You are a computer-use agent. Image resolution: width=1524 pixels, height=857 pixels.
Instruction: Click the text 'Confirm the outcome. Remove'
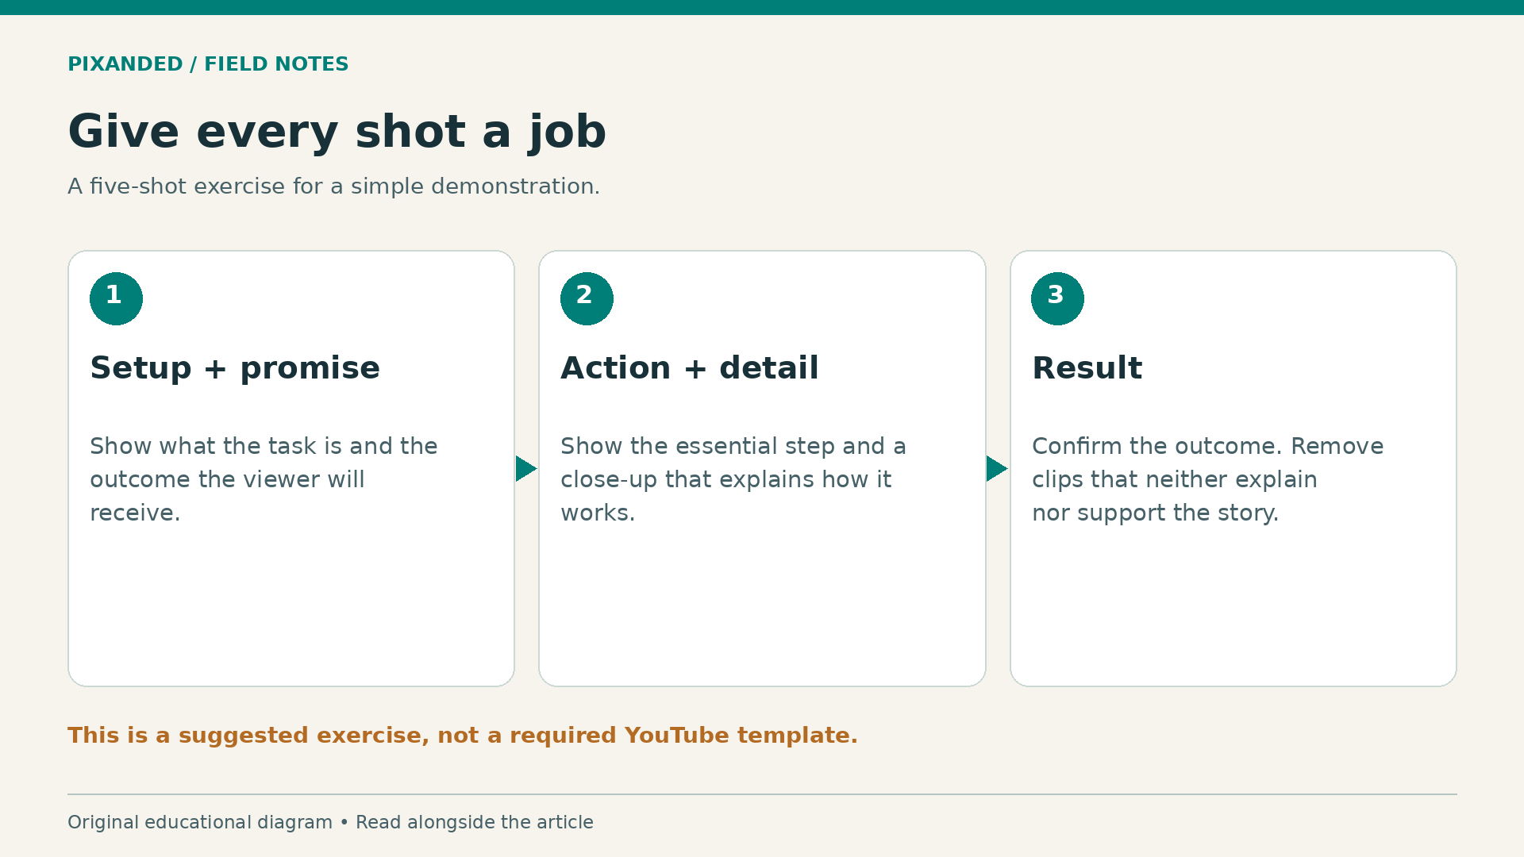1207,446
